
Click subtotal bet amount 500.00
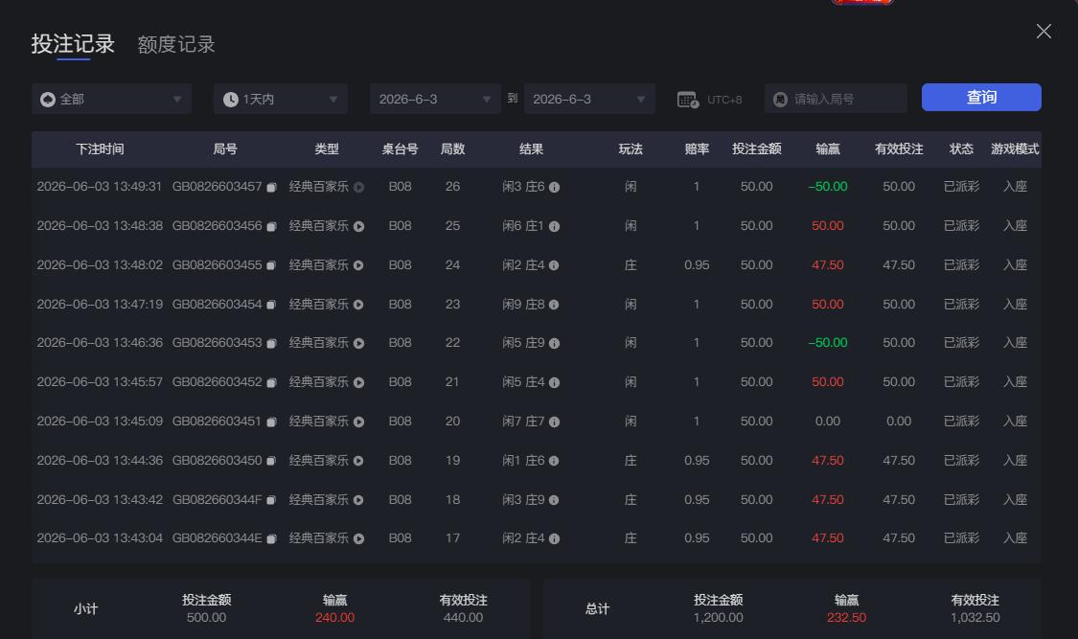point(206,617)
